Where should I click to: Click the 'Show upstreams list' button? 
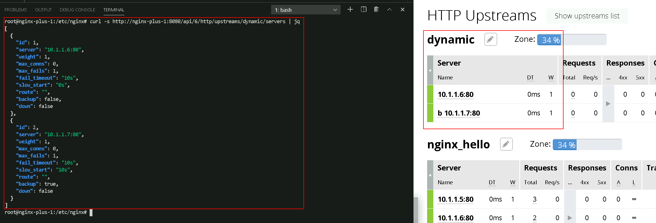click(587, 16)
